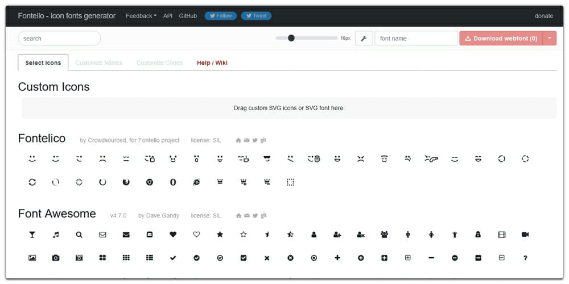The height and width of the screenshot is (284, 569).
Task: Open Fontelico homepage via home icon
Action: (238, 140)
